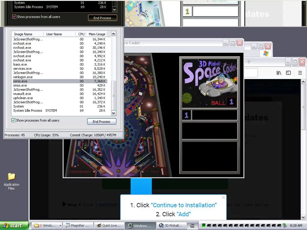Click the green CPU usage tray icon

[x=204, y=226]
